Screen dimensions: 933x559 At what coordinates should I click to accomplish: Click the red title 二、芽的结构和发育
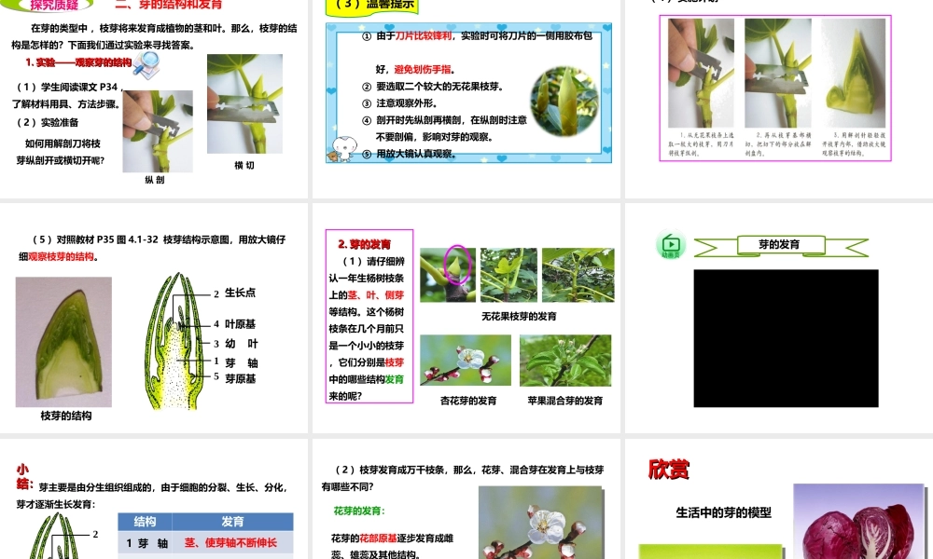168,5
